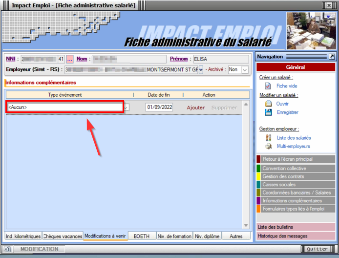
Task: Click the Enregistrer floppy disk icon
Action: [268, 112]
